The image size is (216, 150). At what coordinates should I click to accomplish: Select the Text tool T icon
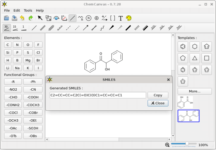(121, 18)
